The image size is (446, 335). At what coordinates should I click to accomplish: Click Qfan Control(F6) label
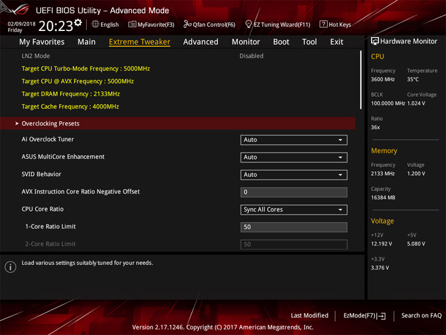(x=214, y=24)
